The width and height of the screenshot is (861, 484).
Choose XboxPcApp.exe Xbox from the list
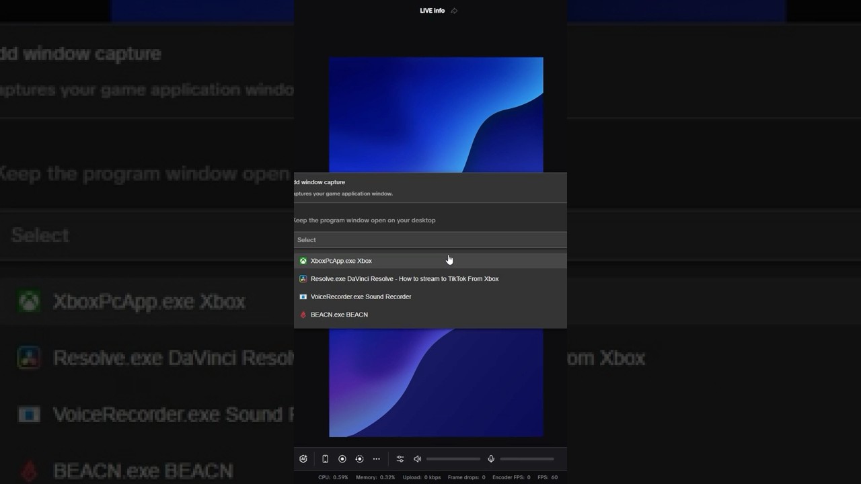pos(430,261)
